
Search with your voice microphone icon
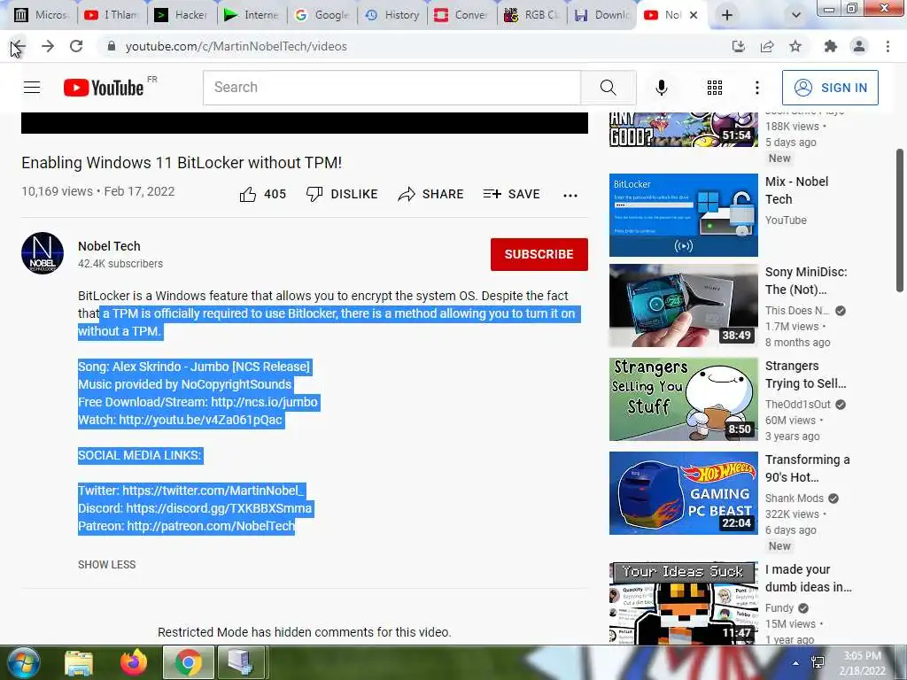(x=662, y=88)
